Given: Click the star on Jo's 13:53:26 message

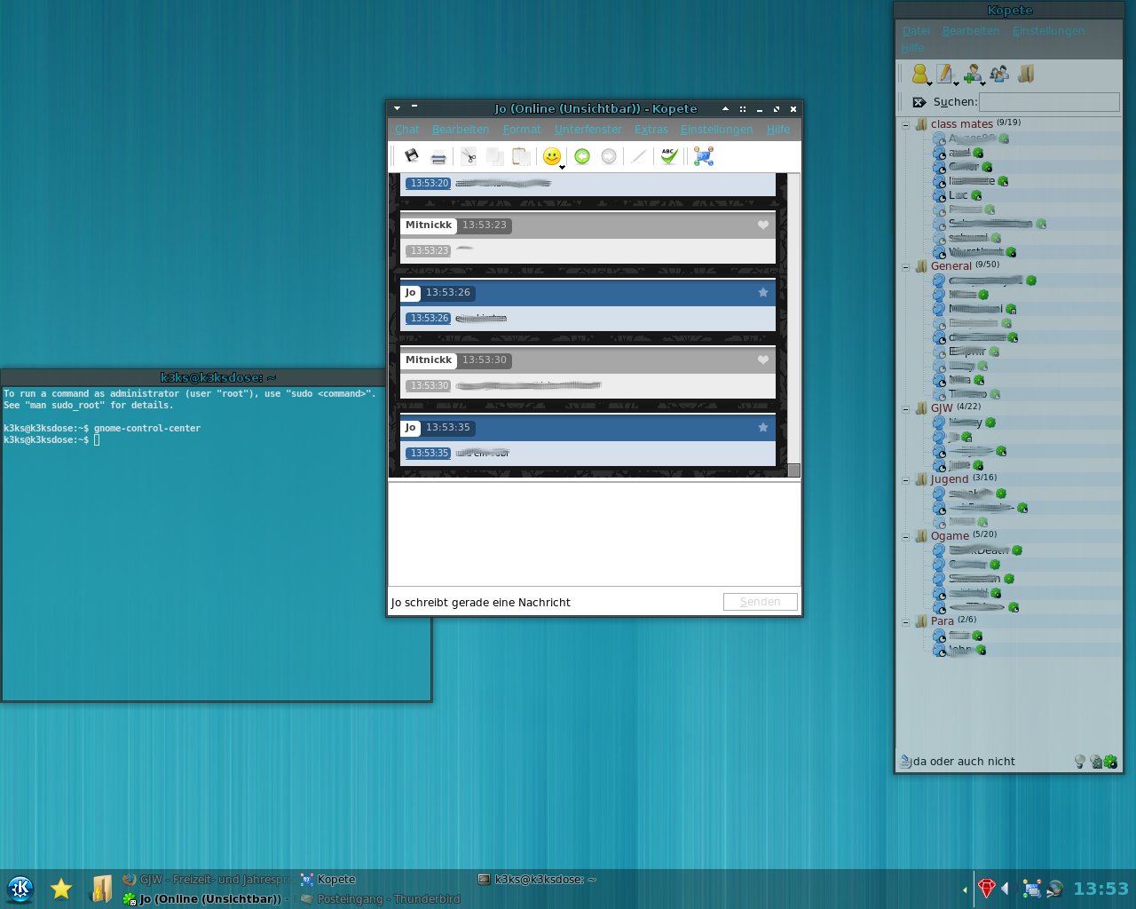Looking at the screenshot, I should tap(763, 292).
